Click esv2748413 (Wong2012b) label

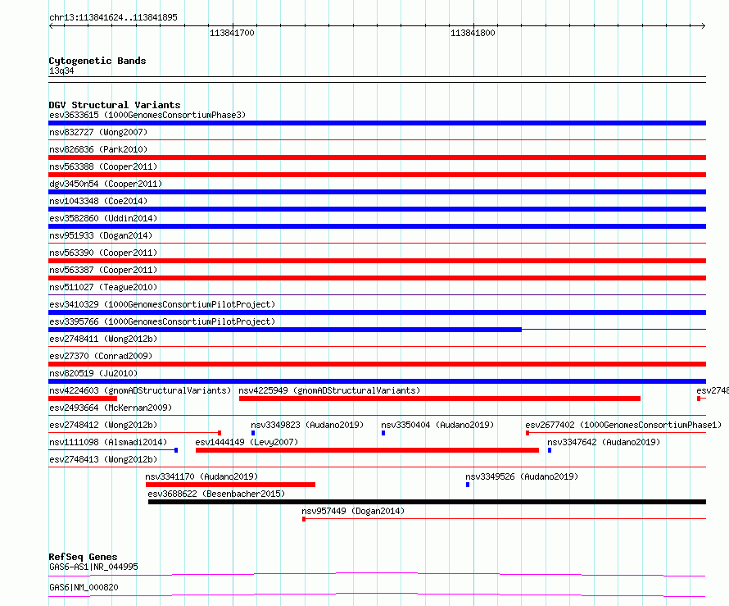pos(103,459)
